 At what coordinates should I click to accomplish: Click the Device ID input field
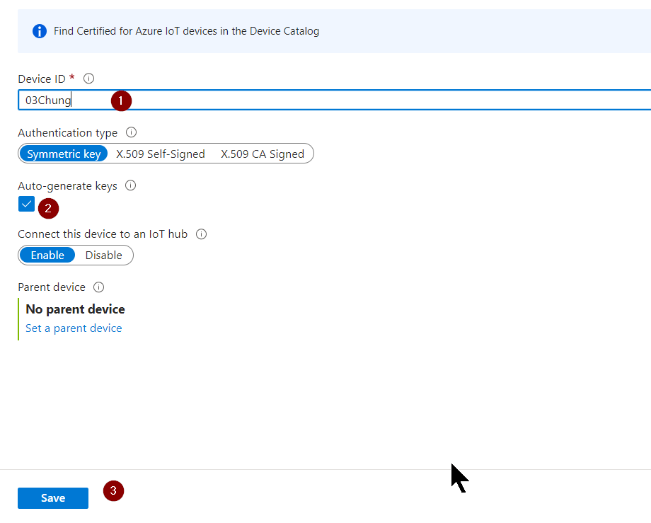[x=335, y=100]
